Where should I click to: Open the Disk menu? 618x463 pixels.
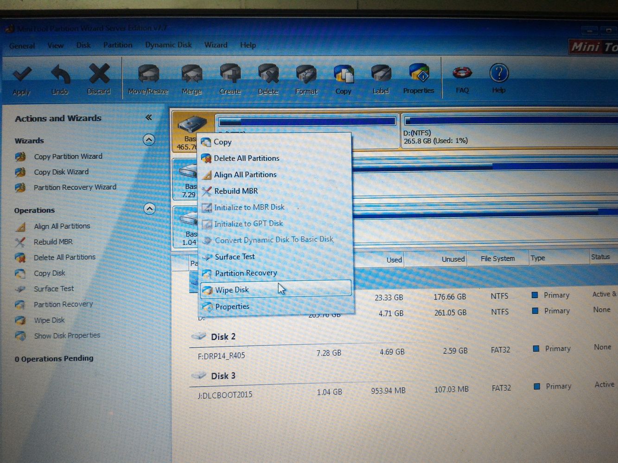pos(83,45)
